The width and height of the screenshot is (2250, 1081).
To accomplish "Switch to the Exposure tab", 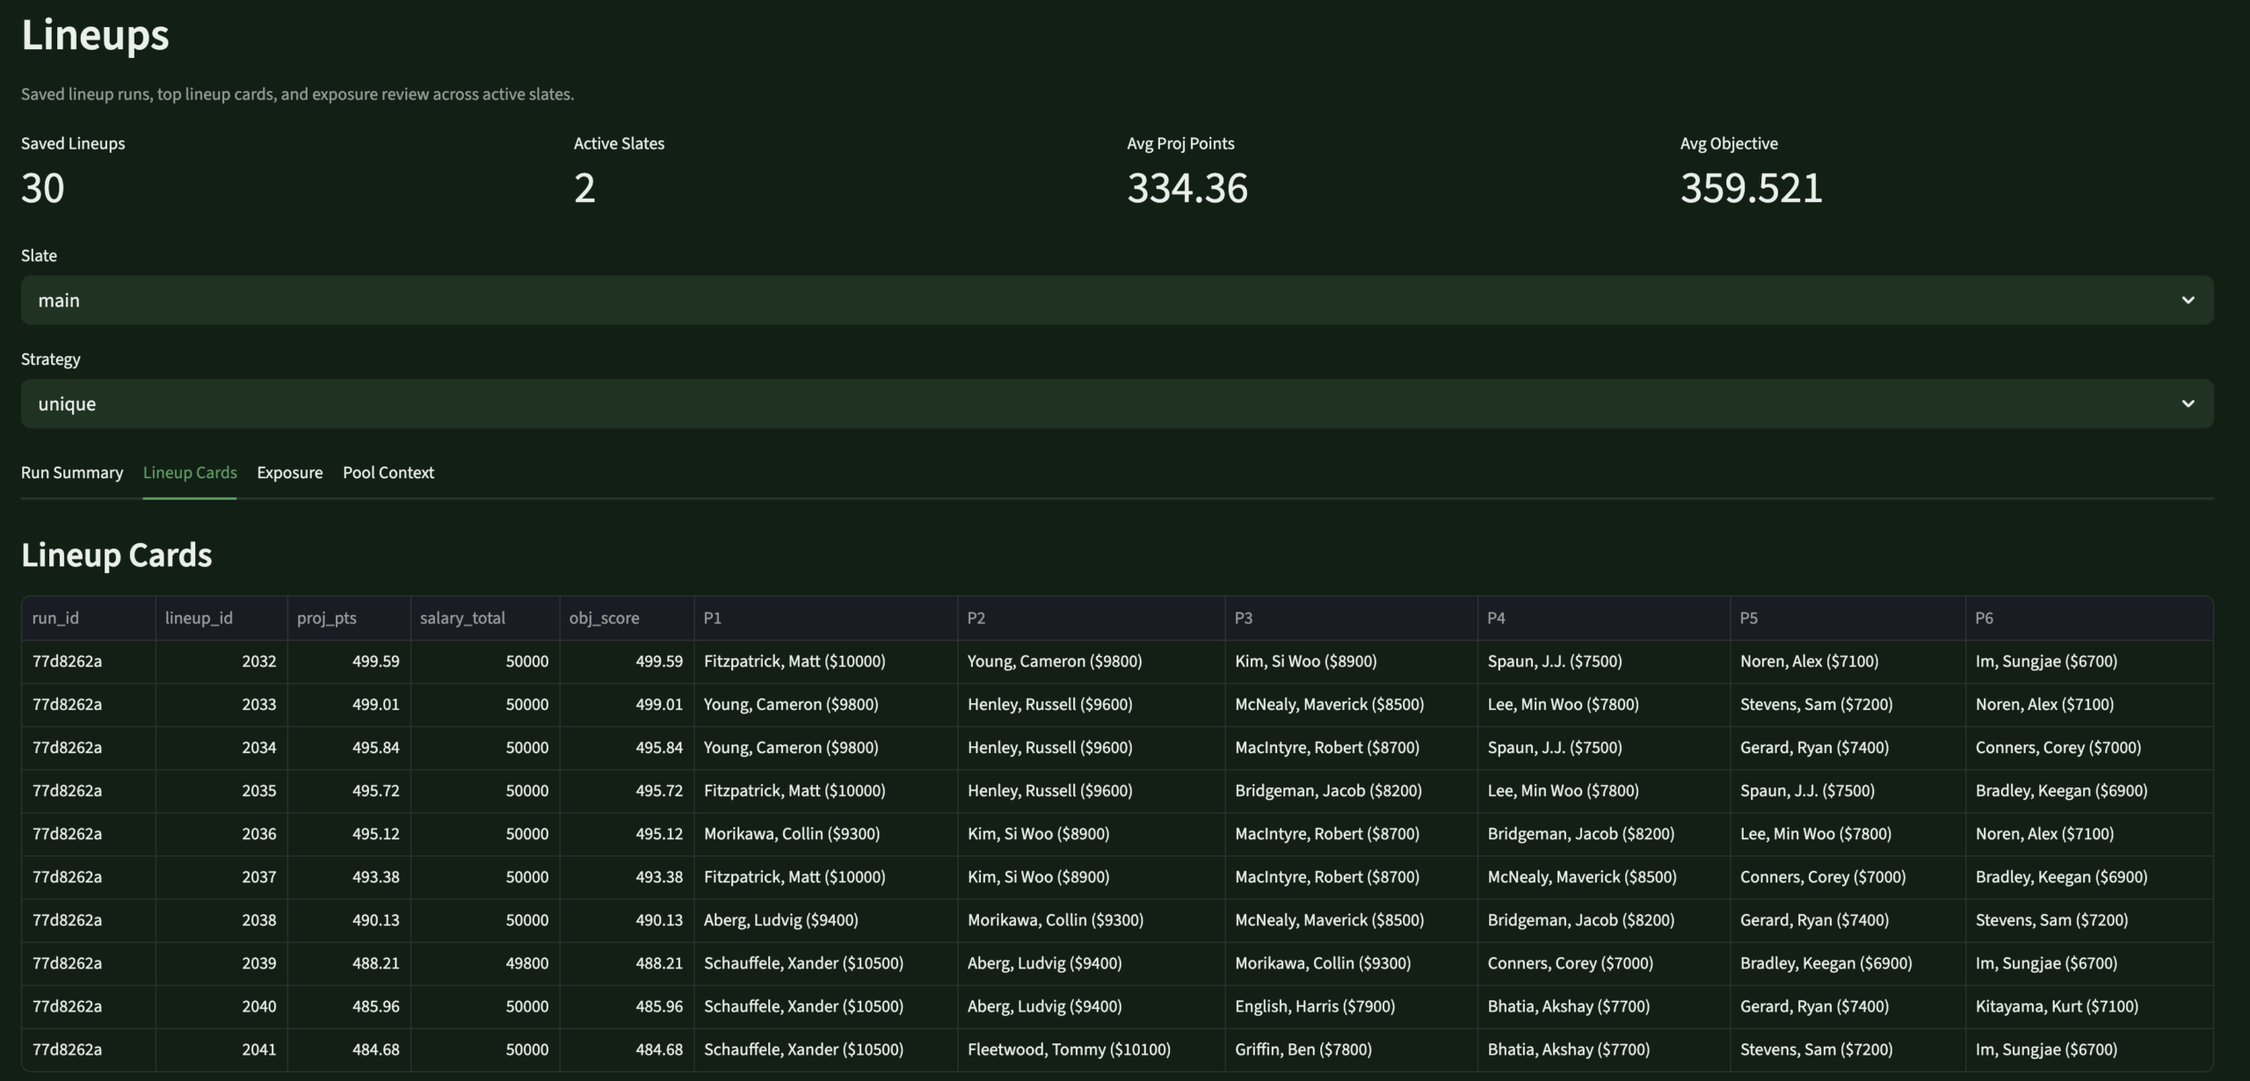I will (289, 473).
